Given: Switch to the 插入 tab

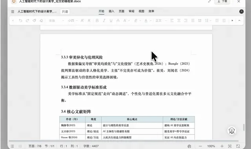Looking at the screenshot, I should coord(111,11).
